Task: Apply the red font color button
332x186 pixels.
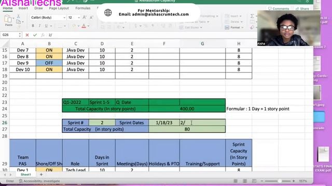Action: click(x=84, y=26)
